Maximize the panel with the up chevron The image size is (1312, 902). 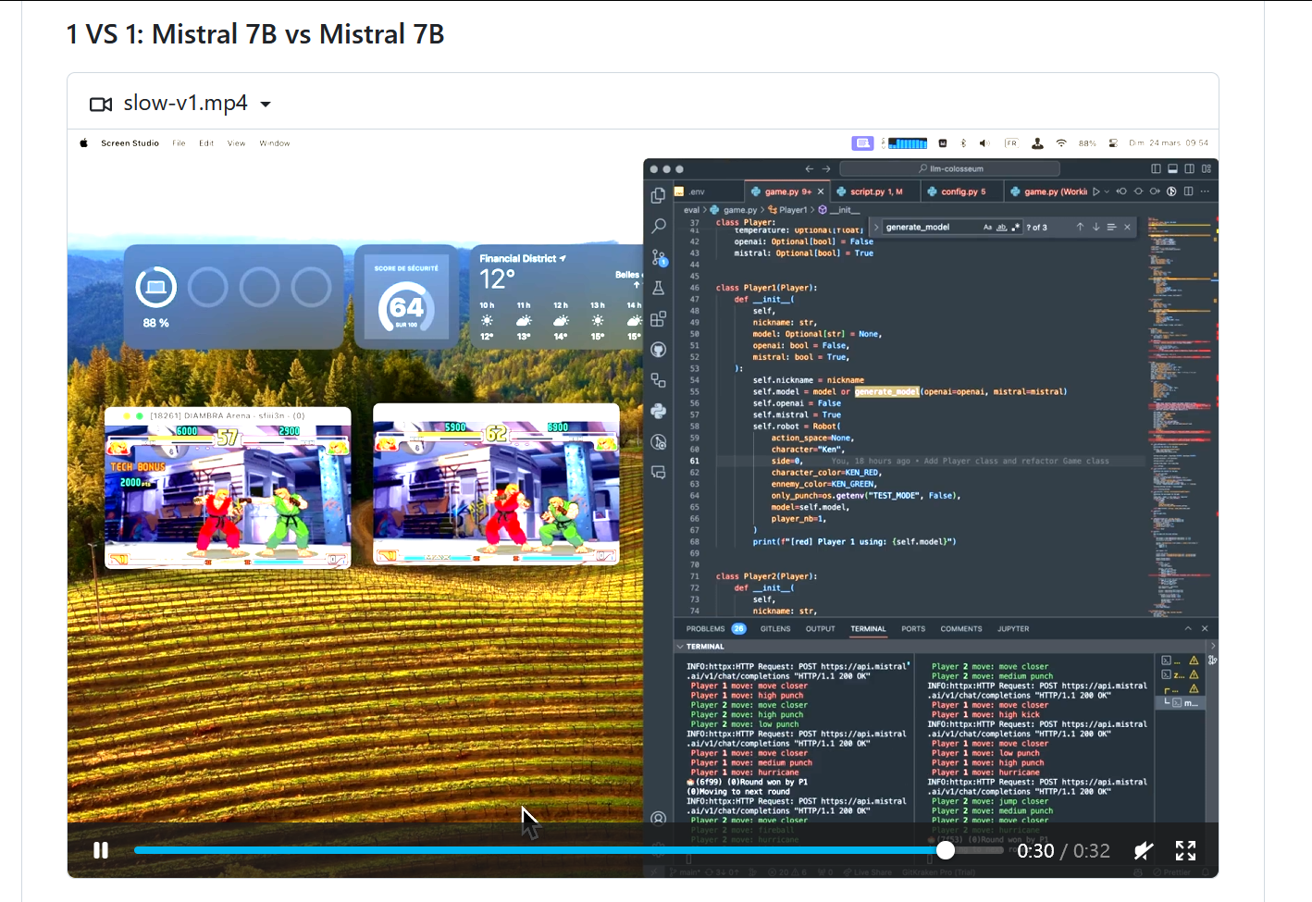(x=1188, y=629)
